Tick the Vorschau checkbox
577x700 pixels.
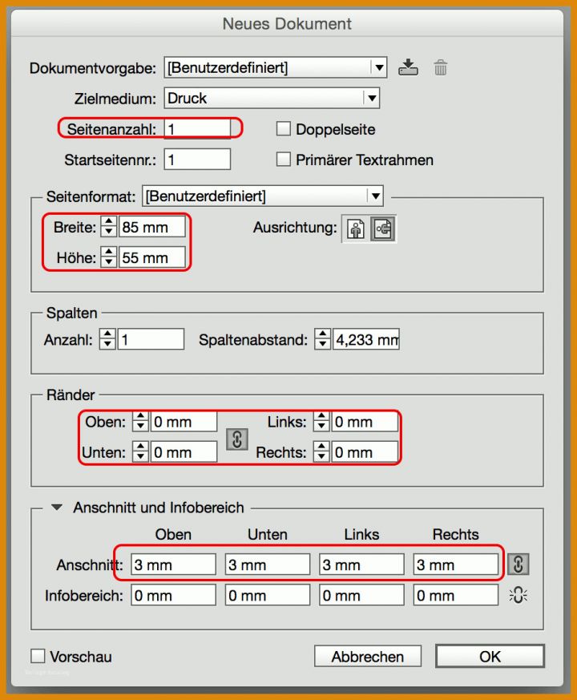[38, 656]
